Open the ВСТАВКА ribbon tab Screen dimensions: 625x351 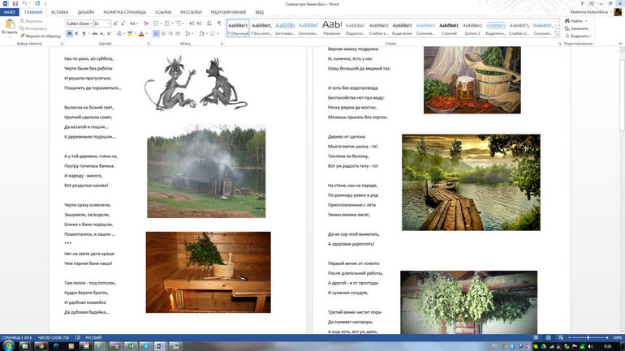[x=59, y=13]
